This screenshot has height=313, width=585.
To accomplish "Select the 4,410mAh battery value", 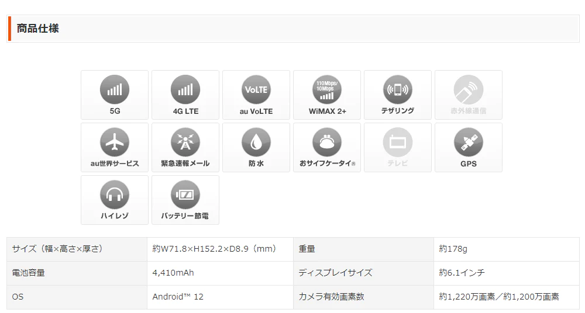I will (x=173, y=273).
